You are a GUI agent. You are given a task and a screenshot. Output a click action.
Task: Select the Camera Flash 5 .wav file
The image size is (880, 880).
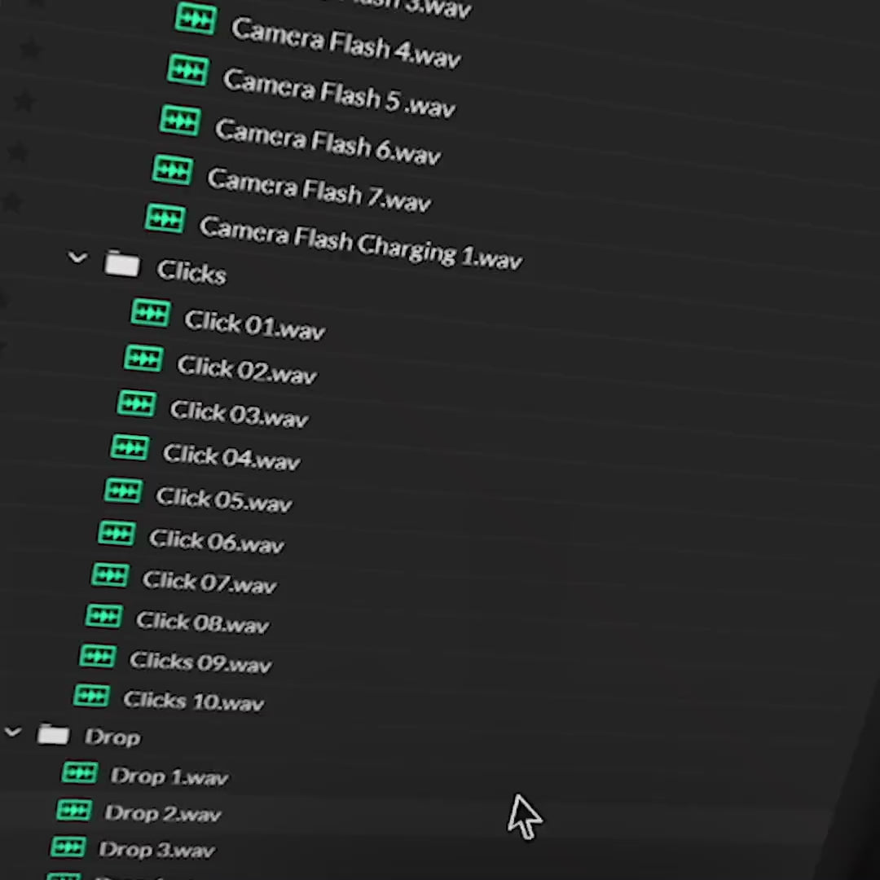coord(338,94)
